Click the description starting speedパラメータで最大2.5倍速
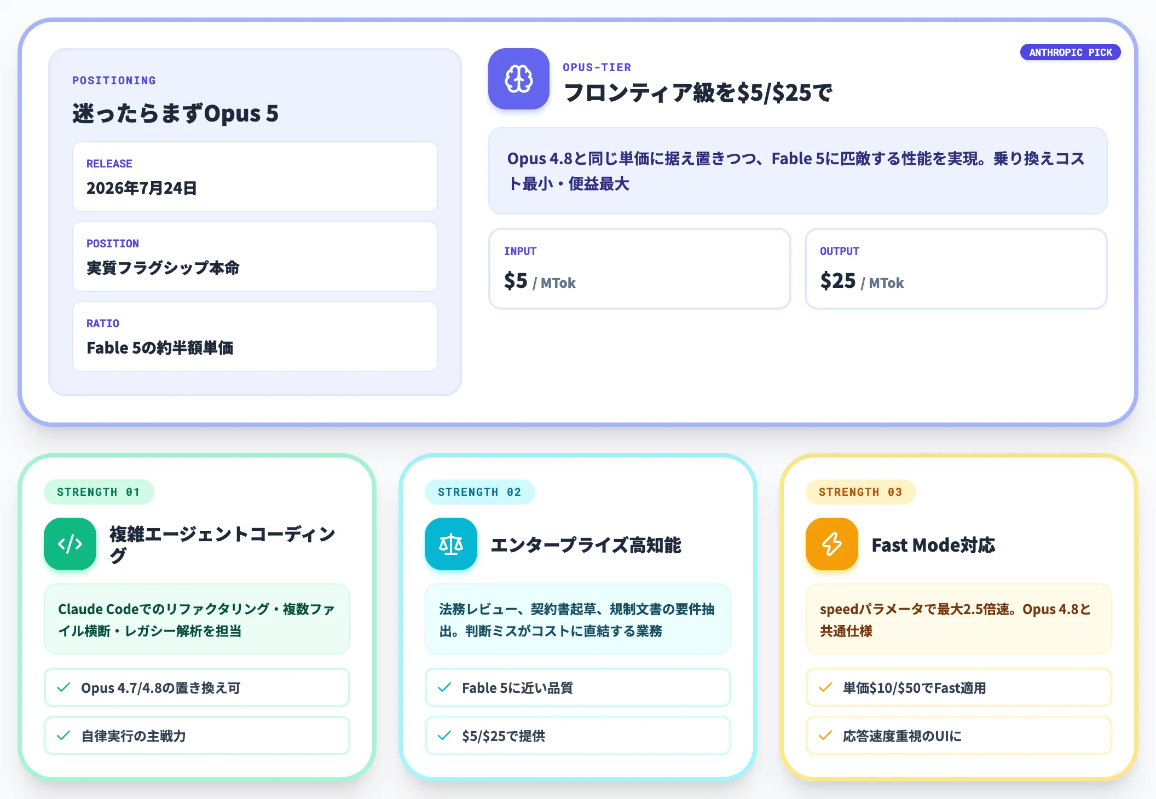 (x=956, y=619)
